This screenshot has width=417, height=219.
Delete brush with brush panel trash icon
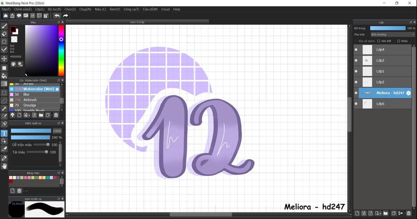56,115
